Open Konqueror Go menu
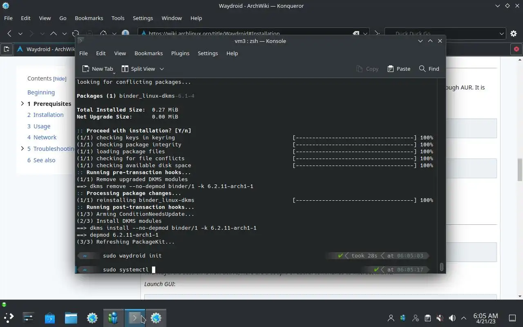Viewport: 523px width, 327px height. pyautogui.click(x=63, y=18)
